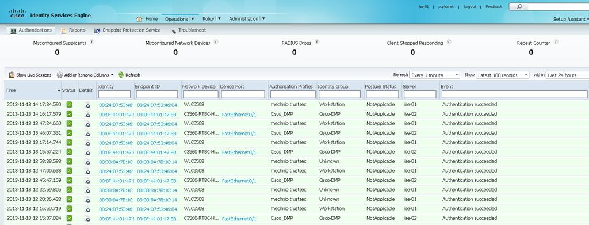Click ise-02 in 12:45:47.159 row
Image resolution: width=589 pixels, height=225 pixels.
click(411, 180)
